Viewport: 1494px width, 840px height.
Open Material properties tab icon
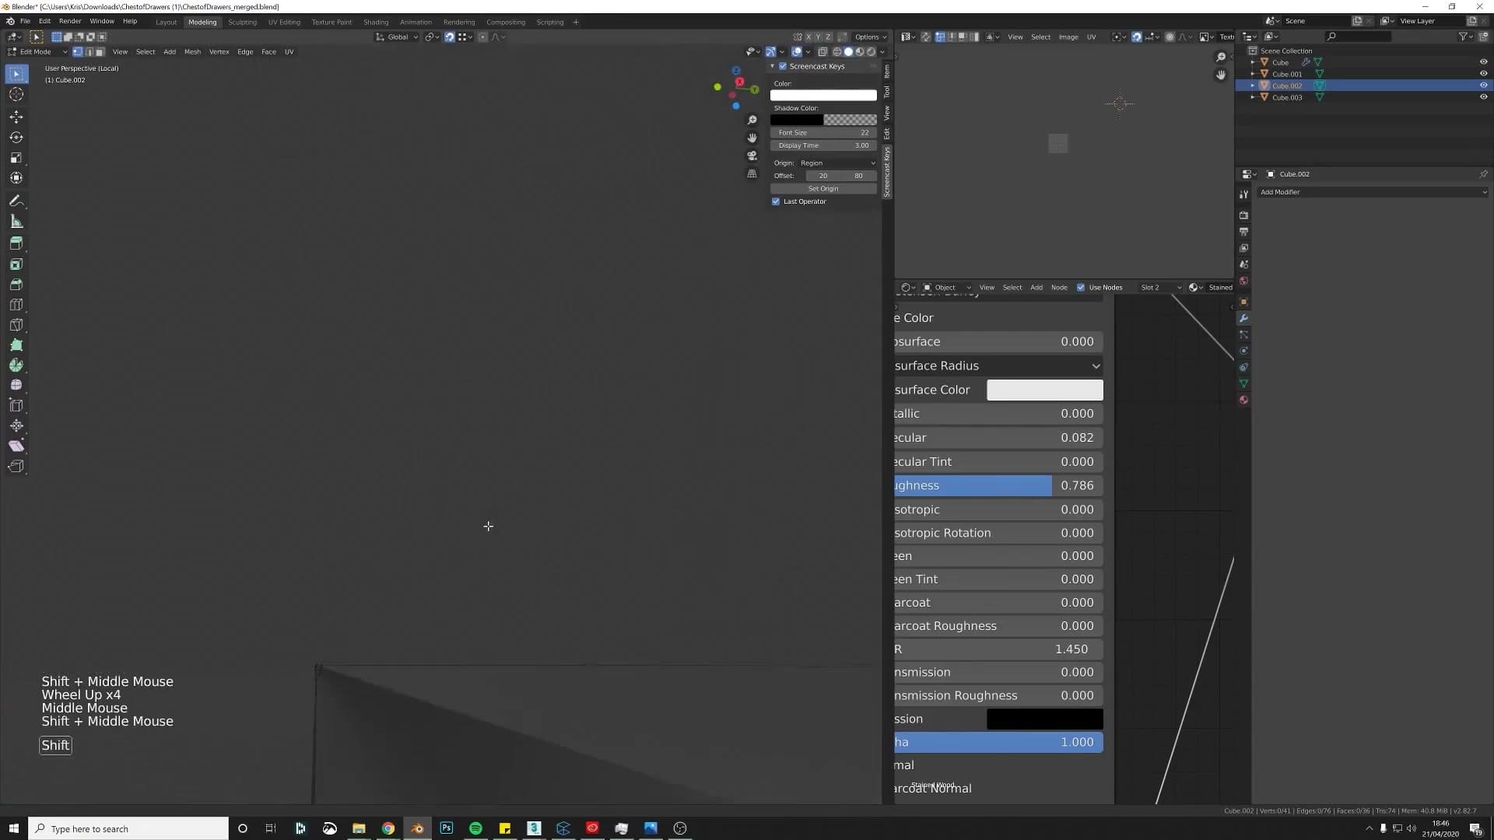(1243, 400)
